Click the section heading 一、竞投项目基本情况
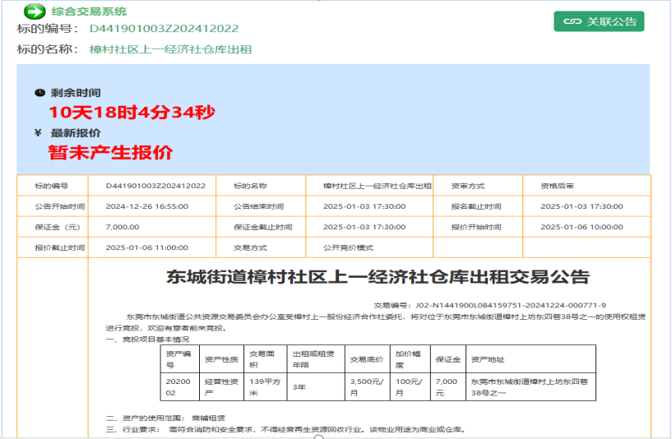The width and height of the screenshot is (672, 439). (147, 340)
